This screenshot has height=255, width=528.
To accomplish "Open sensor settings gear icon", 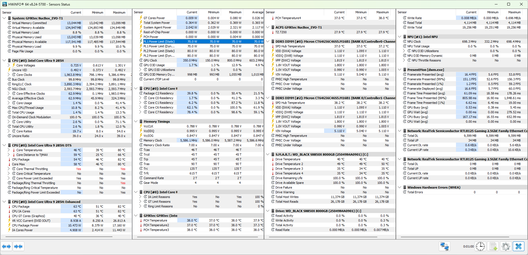I will pos(506,246).
